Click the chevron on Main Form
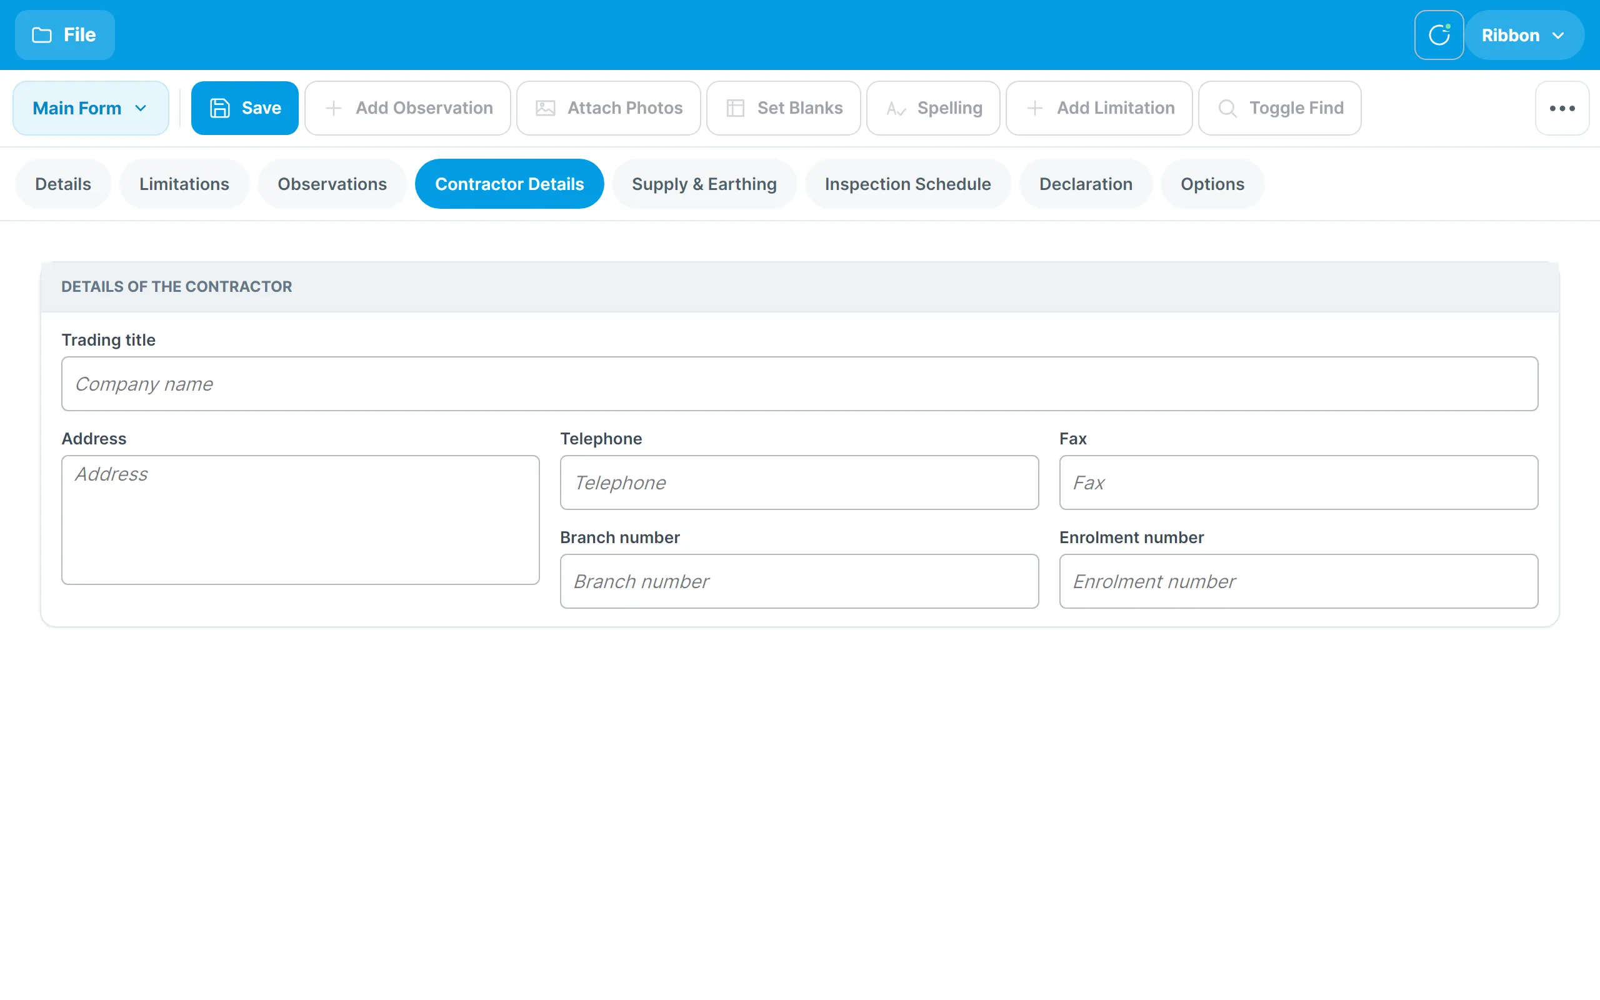The height and width of the screenshot is (1000, 1600). tap(140, 107)
